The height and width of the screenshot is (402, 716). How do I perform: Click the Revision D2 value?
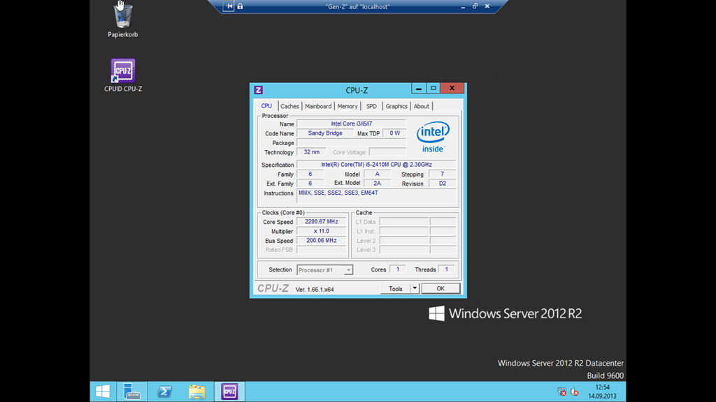pos(442,184)
